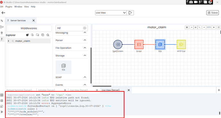This screenshot has height=118, width=221.
Task: Switch to the inactive Live View (Server) tab
Action: (x=79, y=90)
